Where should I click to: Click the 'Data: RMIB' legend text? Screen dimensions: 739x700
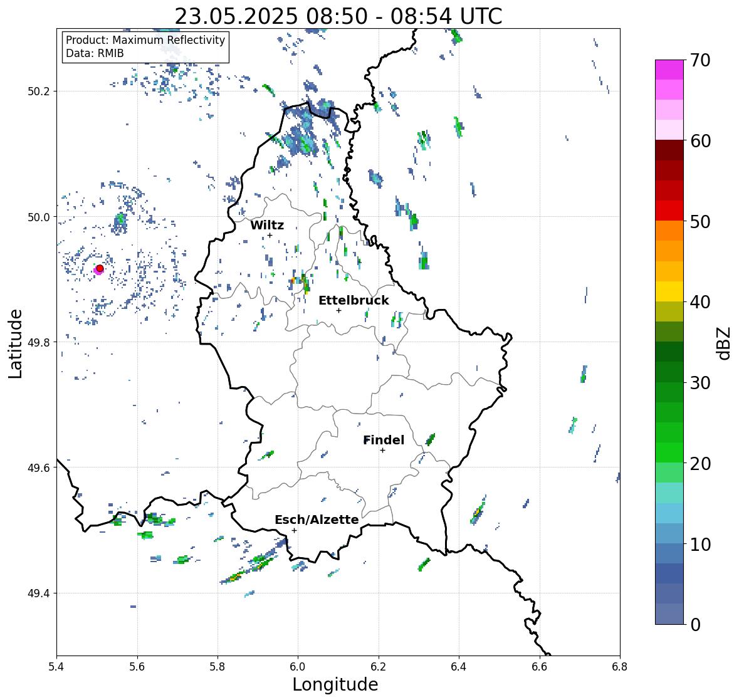click(95, 53)
